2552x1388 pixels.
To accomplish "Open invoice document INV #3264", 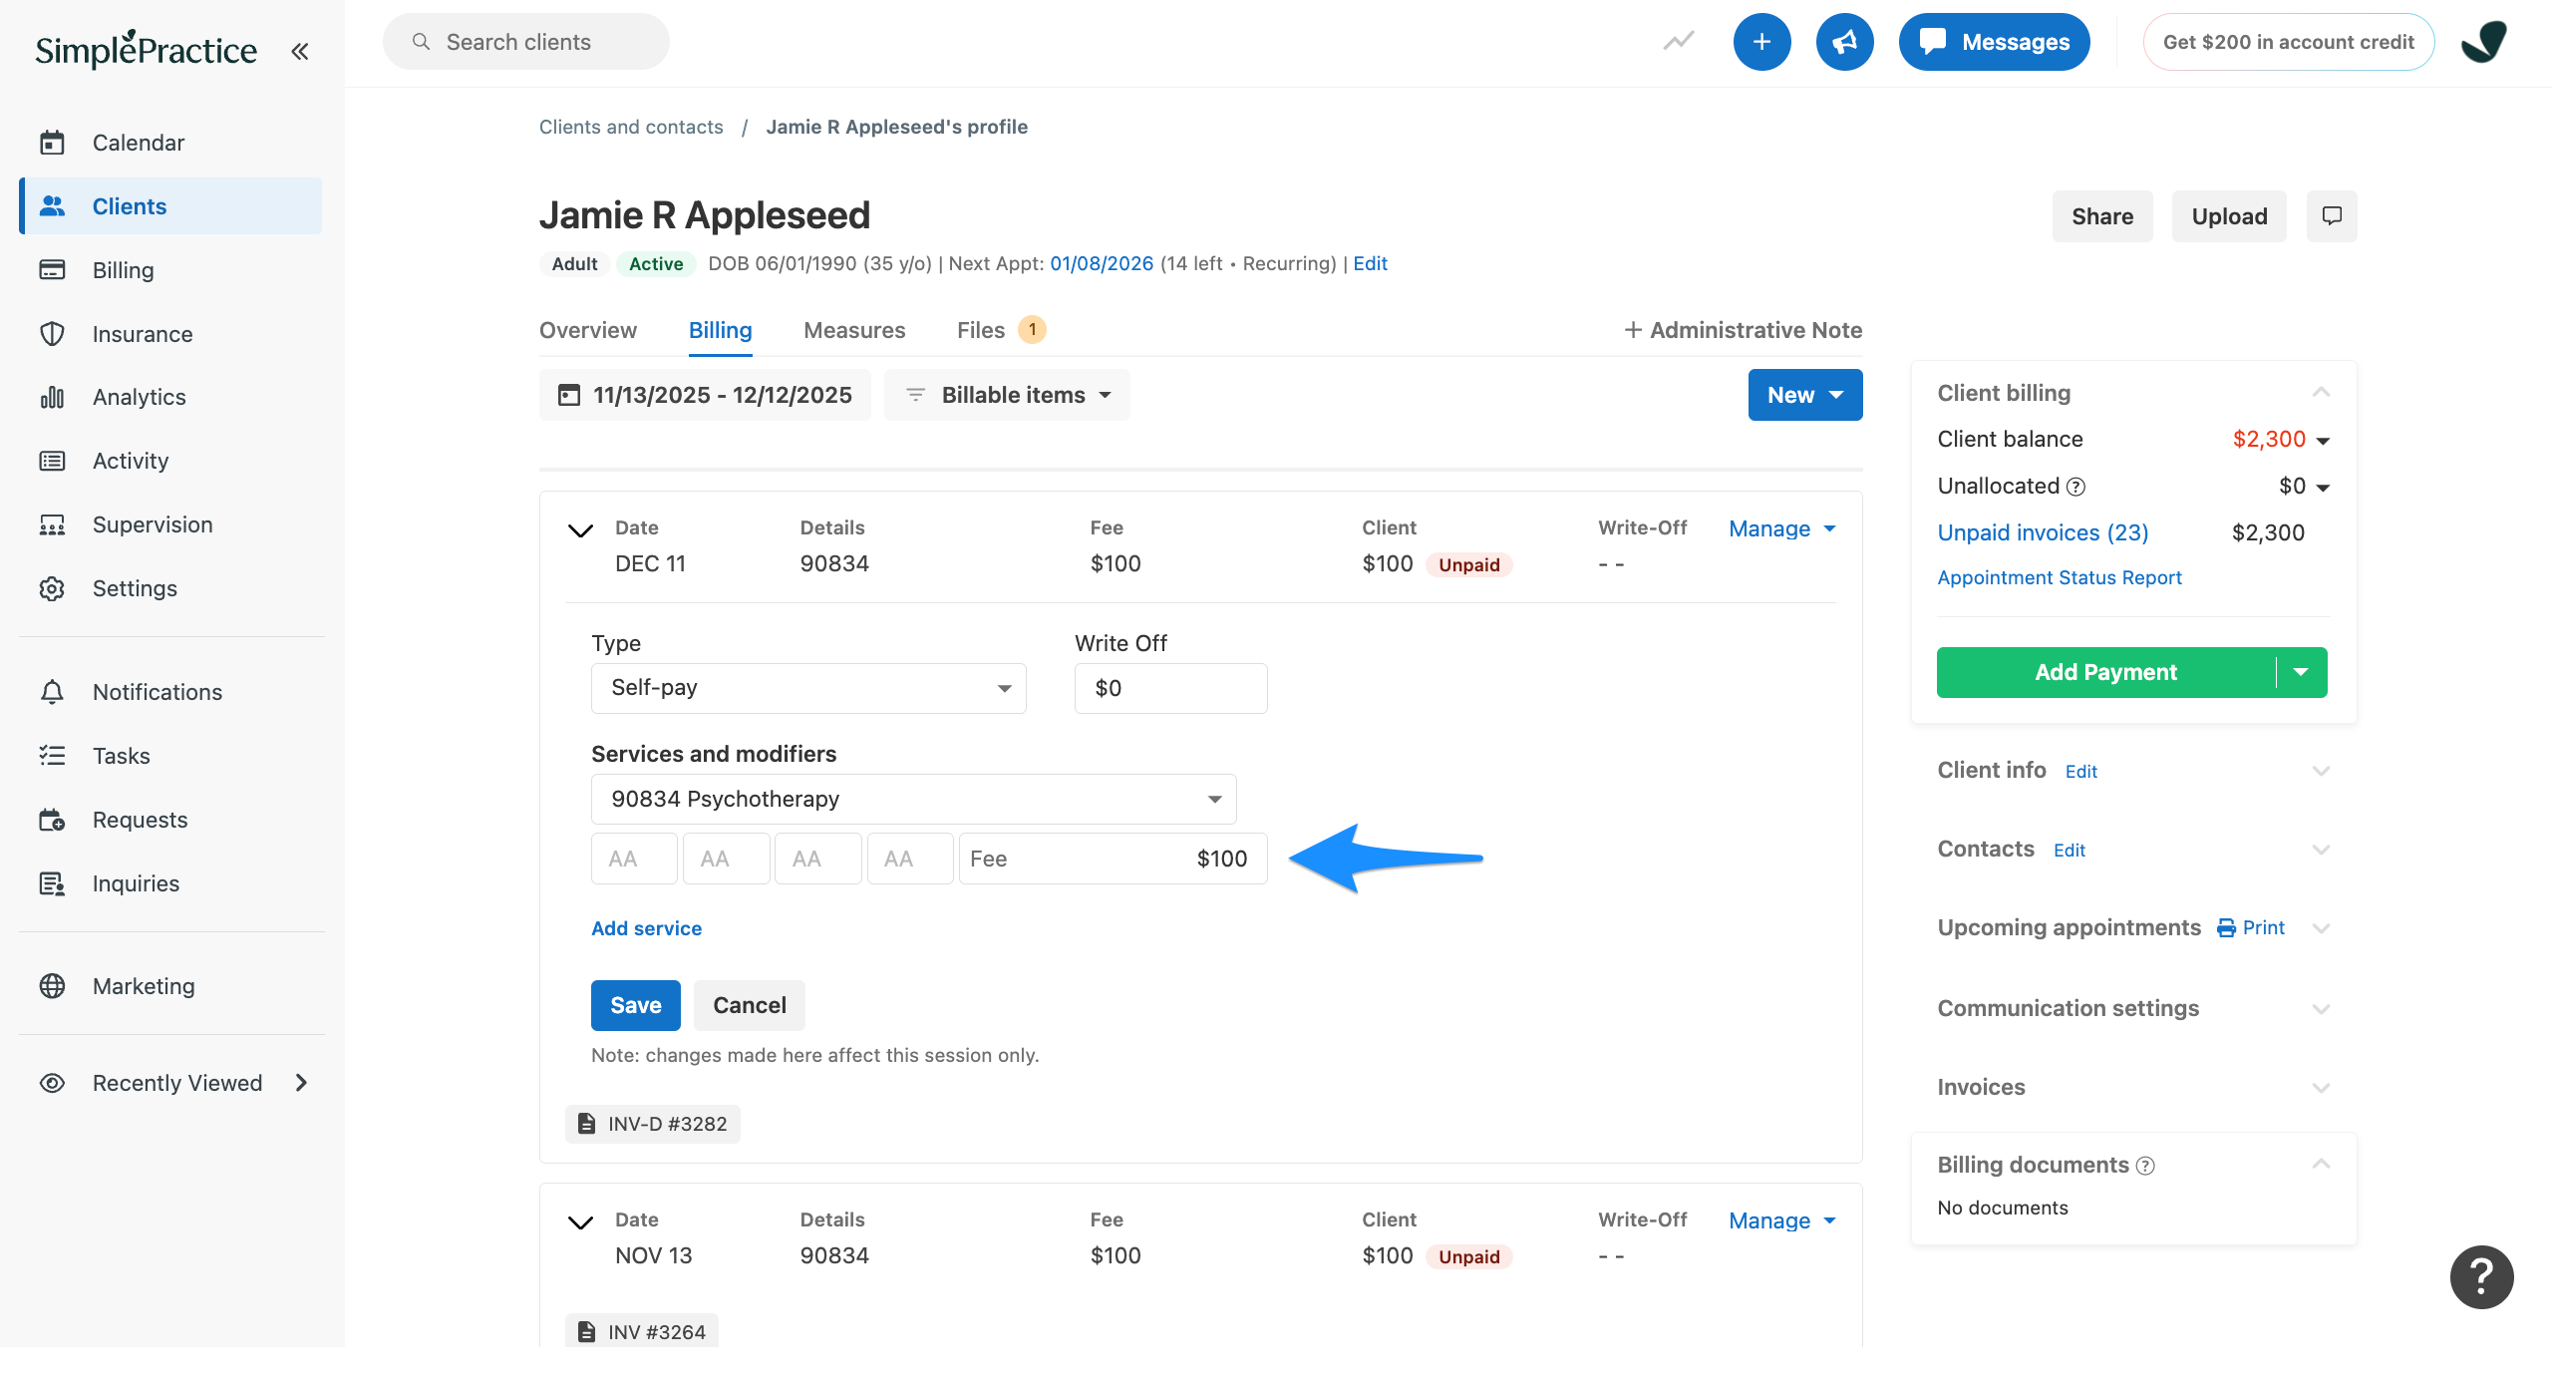I will point(642,1332).
